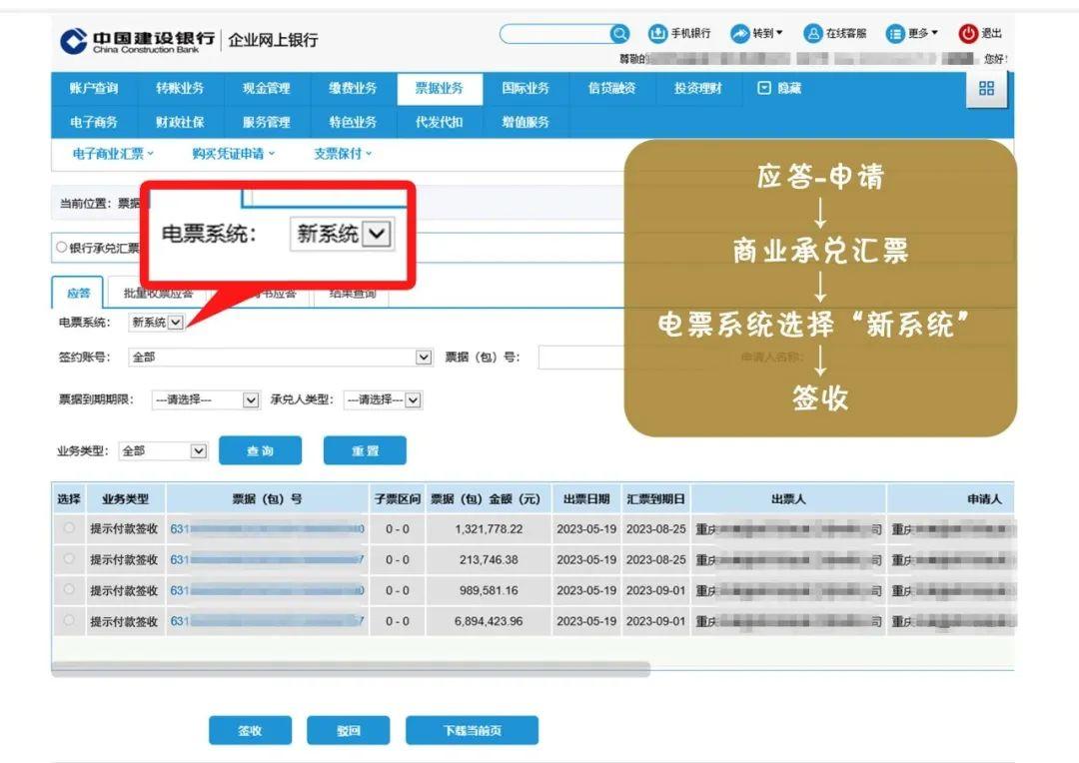Click the grid layout icon at menu right

(x=986, y=88)
